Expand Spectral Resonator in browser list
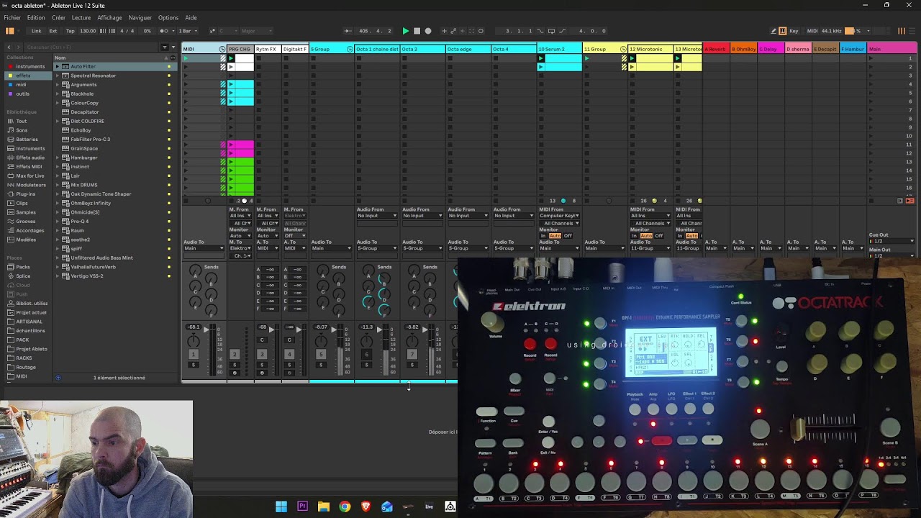This screenshot has width=921, height=518. pyautogui.click(x=58, y=76)
